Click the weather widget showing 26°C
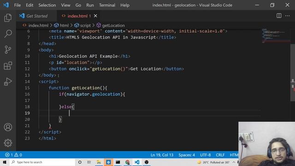Image resolution: width=295 pixels, height=166 pixels. tap(213, 162)
